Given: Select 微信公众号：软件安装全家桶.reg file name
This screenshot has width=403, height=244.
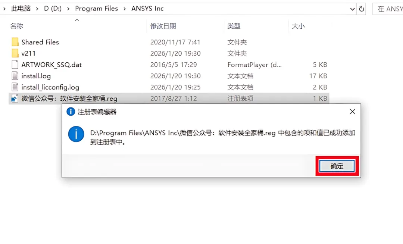Looking at the screenshot, I should (x=69, y=98).
